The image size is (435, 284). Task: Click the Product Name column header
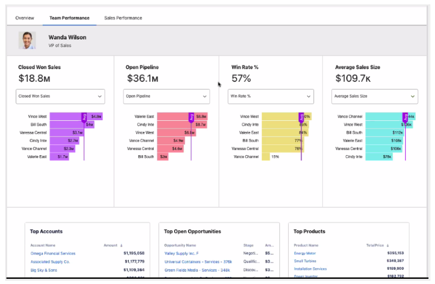tap(306, 245)
